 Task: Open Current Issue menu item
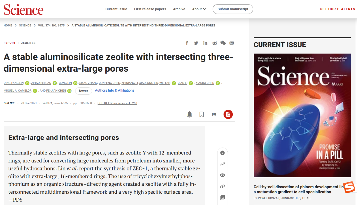coord(116,9)
